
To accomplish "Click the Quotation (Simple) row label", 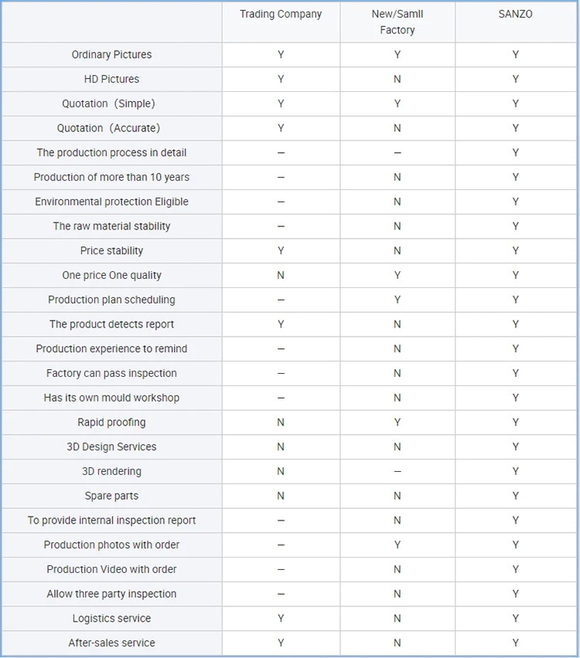I will pos(111,103).
